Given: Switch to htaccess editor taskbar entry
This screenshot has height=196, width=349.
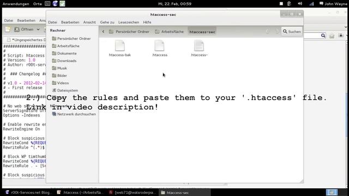Looking at the screenshot, I should coord(80,192).
